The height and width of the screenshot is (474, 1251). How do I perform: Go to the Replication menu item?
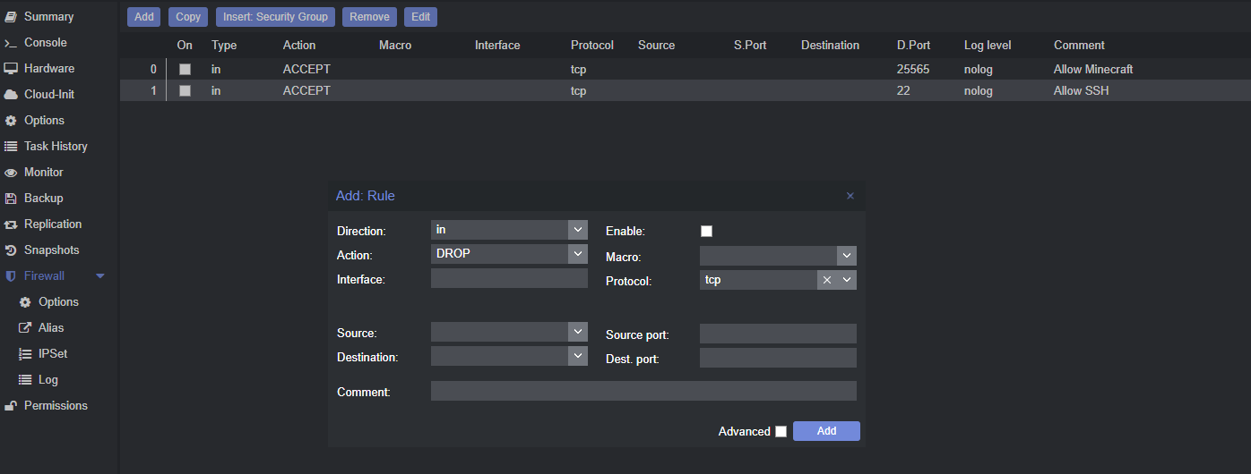click(52, 224)
